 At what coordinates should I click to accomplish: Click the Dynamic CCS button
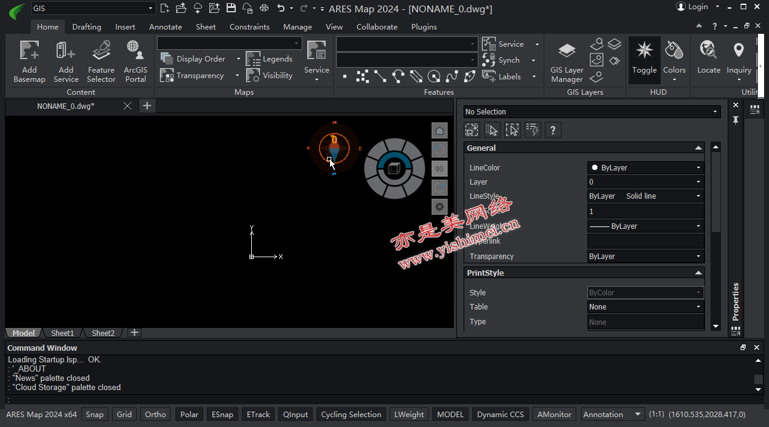[x=501, y=415]
